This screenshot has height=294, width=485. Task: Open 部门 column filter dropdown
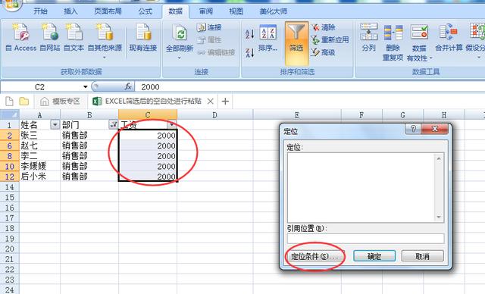113,125
